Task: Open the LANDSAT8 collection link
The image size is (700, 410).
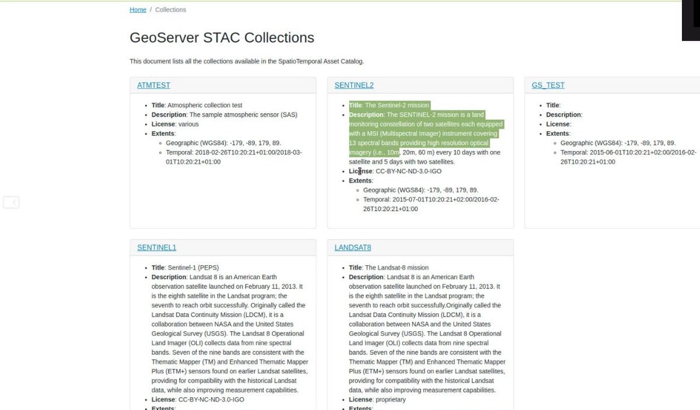Action: pos(353,247)
